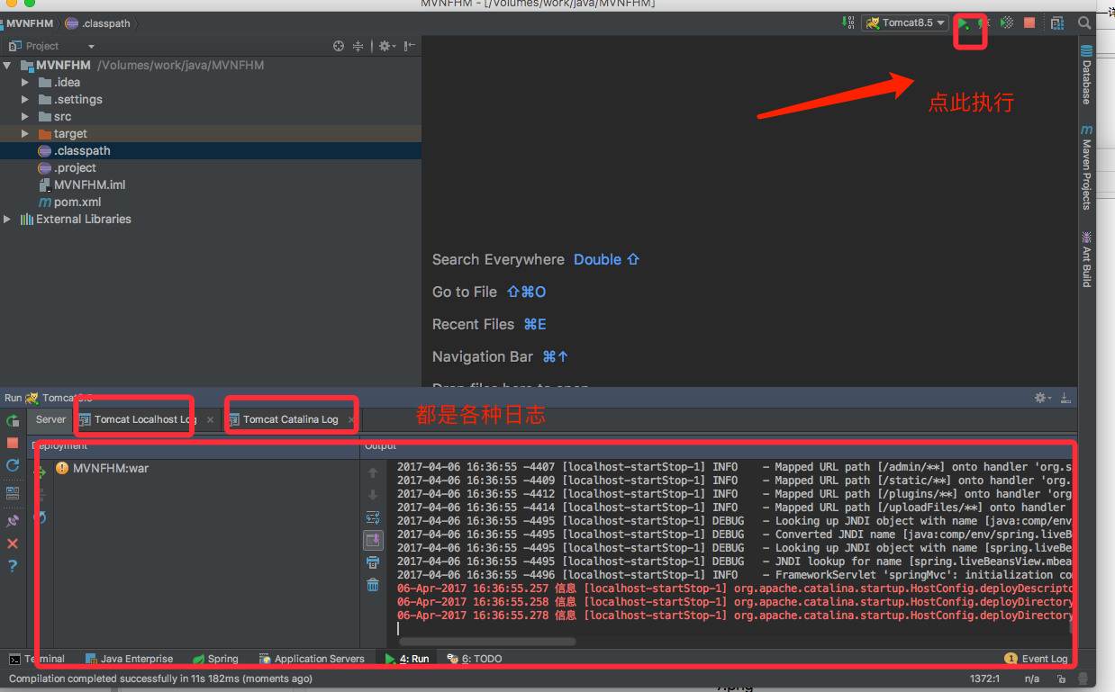1115x692 pixels.
Task: Toggle Use Soft Wraps in the output
Action: (x=373, y=517)
